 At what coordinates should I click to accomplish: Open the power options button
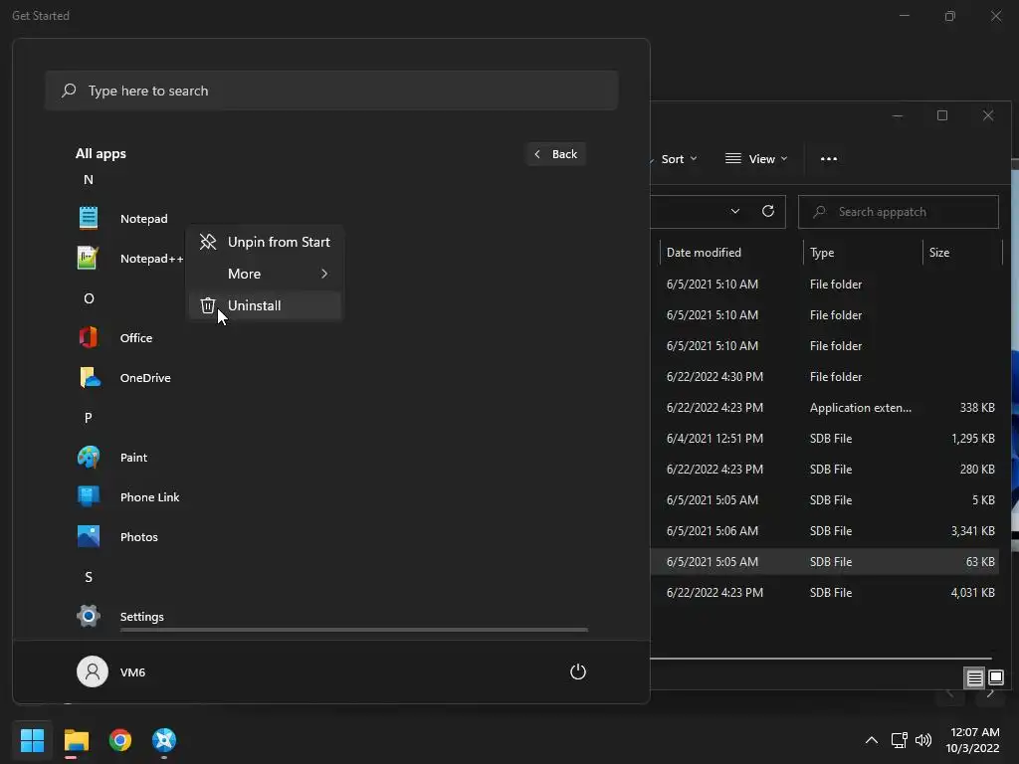[578, 671]
